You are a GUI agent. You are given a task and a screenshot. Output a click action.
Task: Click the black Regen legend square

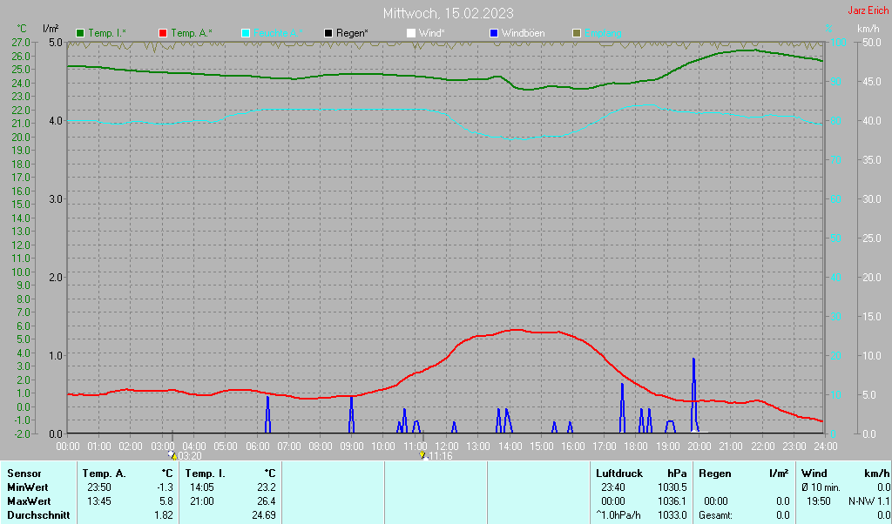click(328, 34)
